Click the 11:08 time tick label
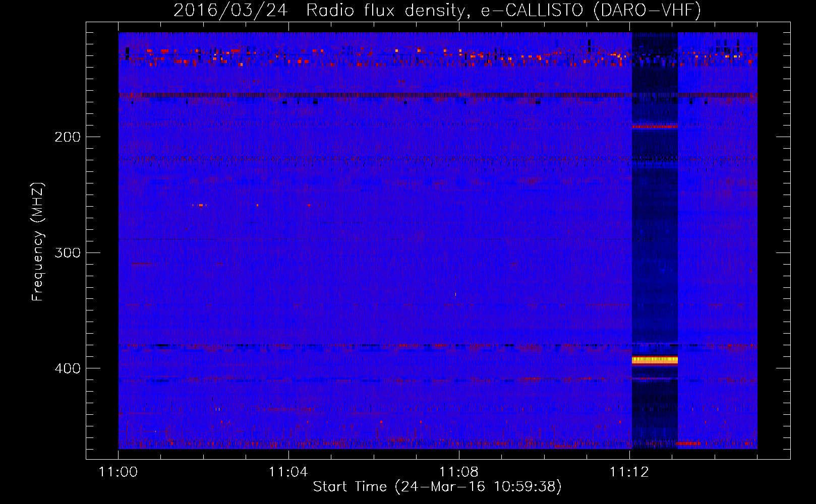816x504 pixels. pyautogui.click(x=458, y=472)
